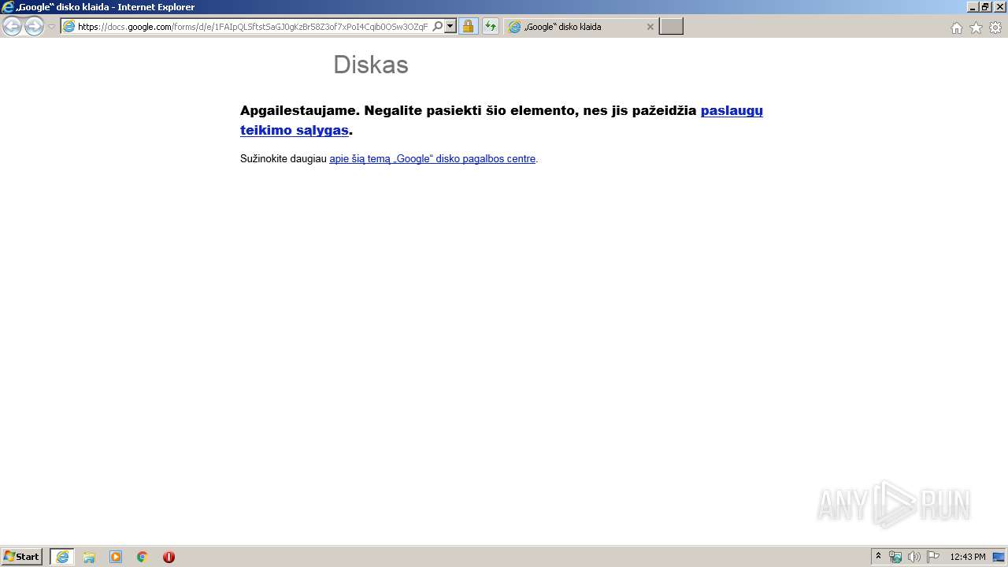Screen dimensions: 1008x567
Task: Switch to Internet Explorer in taskbar
Action: point(62,557)
